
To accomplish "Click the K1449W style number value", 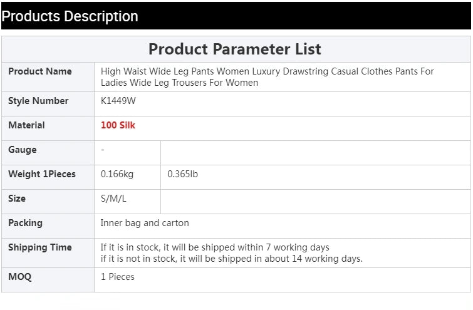I will point(118,101).
